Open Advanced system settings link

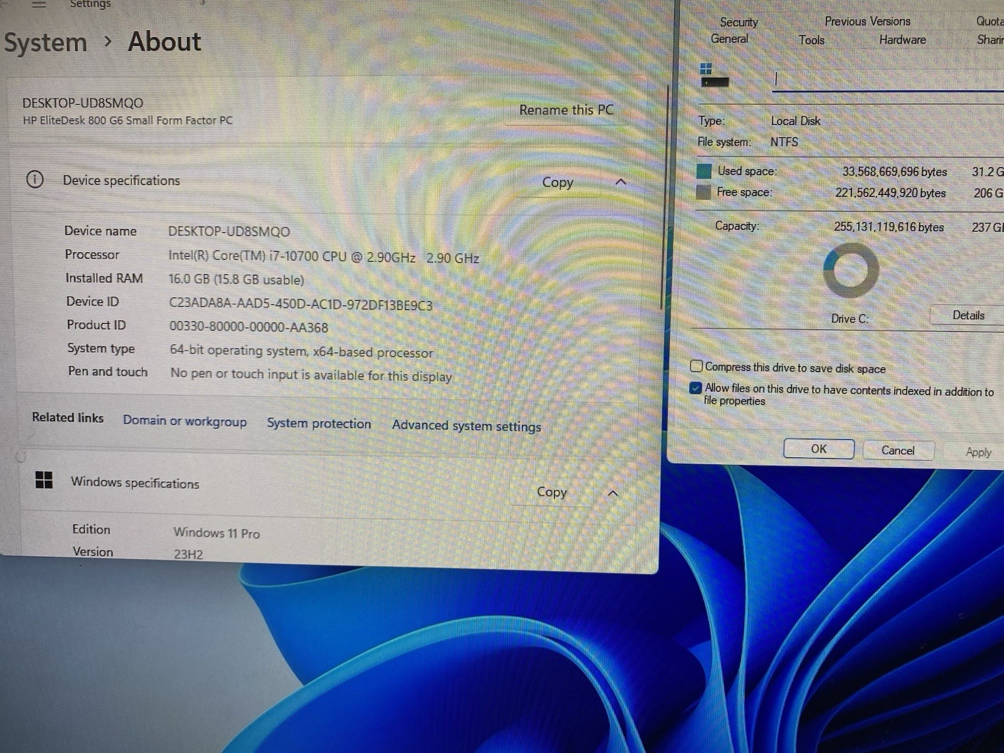(466, 426)
